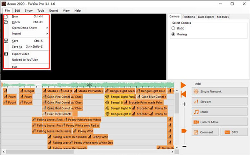Click horizontal scrollbar left arrow

click(4, 152)
